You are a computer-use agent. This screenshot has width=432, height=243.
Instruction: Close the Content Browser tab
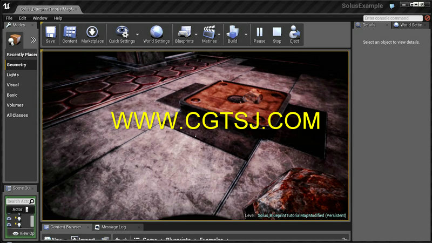point(88,227)
